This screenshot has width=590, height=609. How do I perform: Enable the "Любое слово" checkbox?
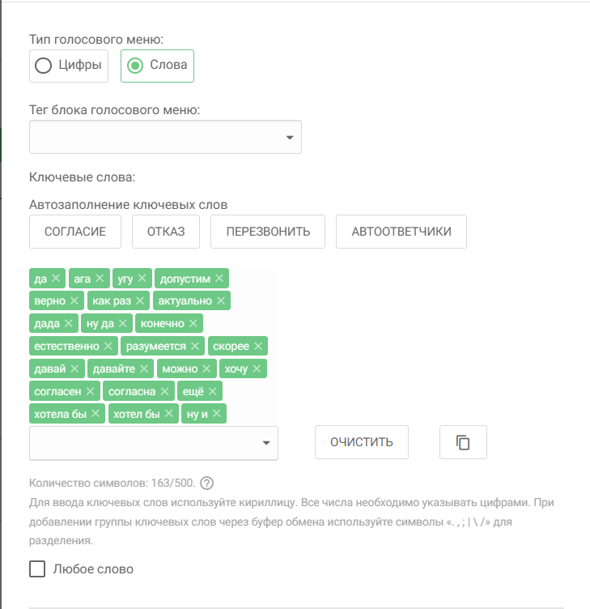point(37,569)
